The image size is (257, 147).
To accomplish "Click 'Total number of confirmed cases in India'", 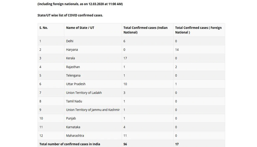I will [x=70, y=144].
